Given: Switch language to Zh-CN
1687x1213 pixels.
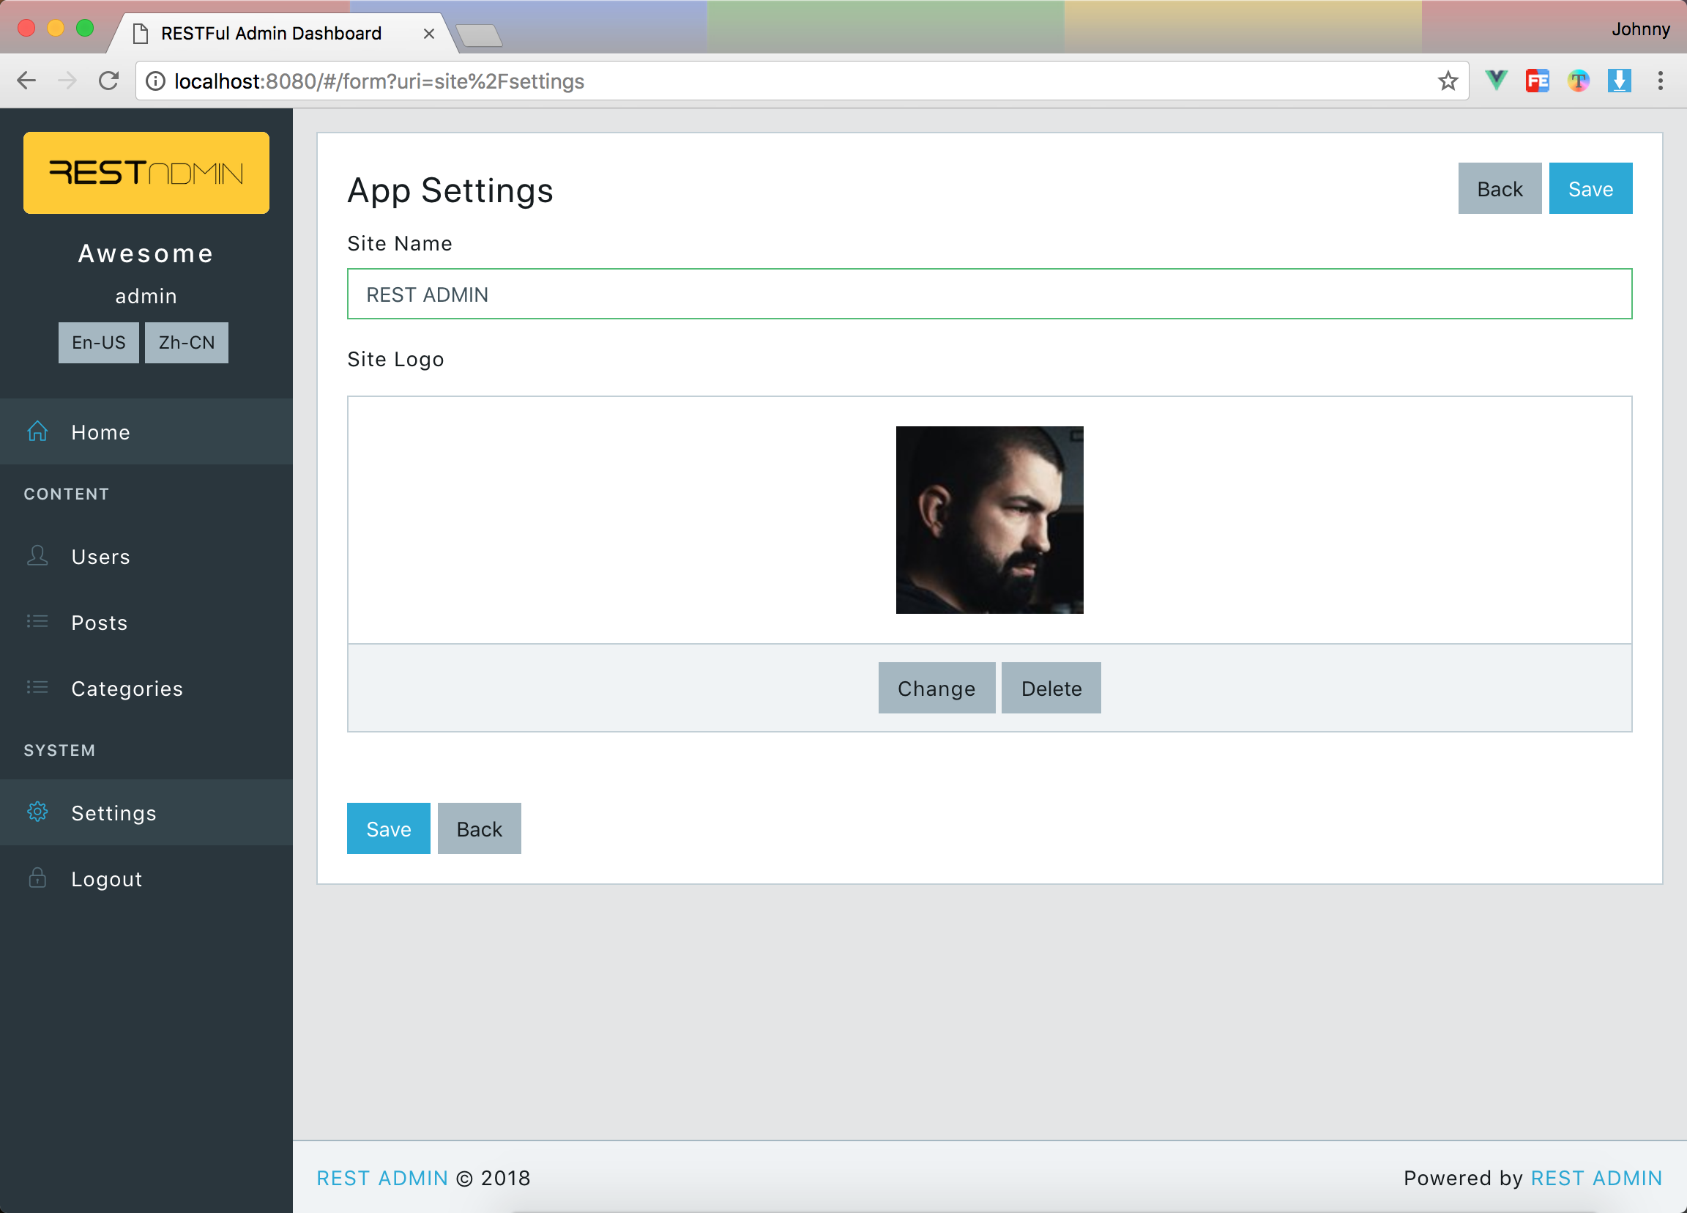Looking at the screenshot, I should (186, 342).
